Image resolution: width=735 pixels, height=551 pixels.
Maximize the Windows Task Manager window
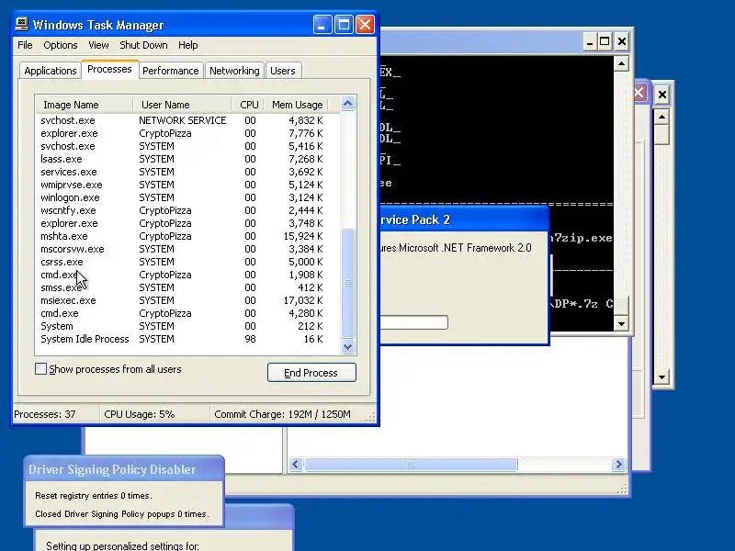pos(344,25)
